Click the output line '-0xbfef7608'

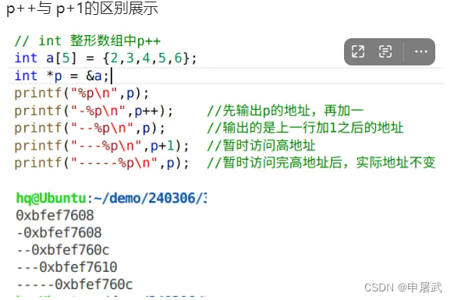point(59,233)
